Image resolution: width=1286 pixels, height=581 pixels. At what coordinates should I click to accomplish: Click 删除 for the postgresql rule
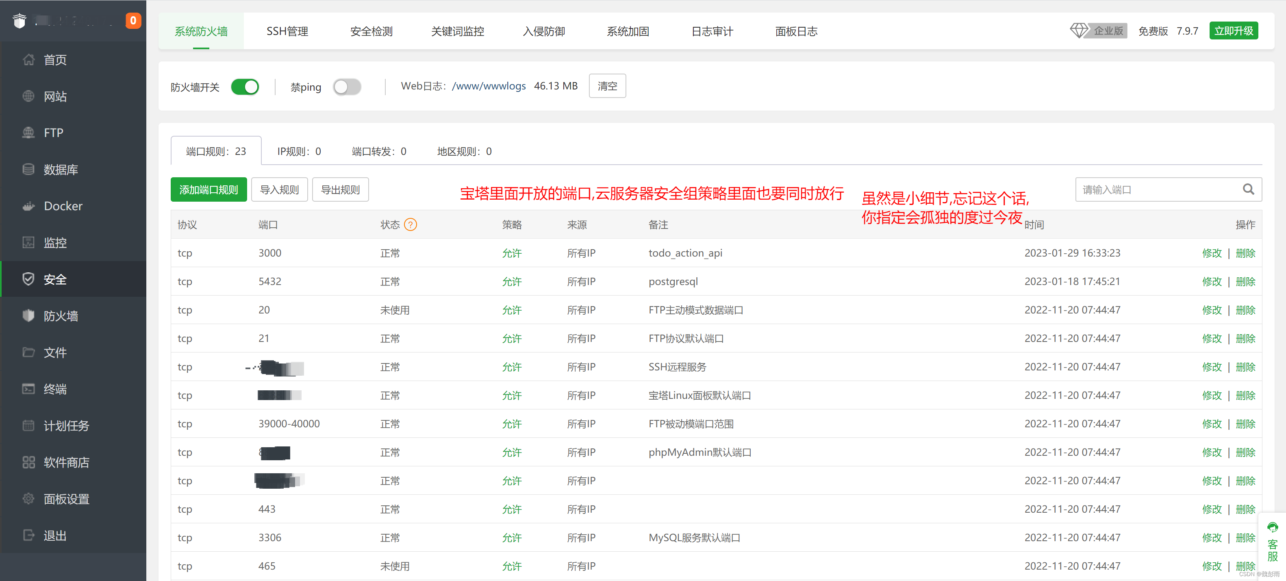coord(1245,281)
